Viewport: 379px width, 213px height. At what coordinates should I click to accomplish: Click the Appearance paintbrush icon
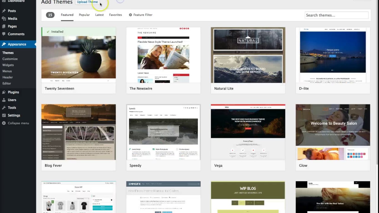tap(4, 44)
